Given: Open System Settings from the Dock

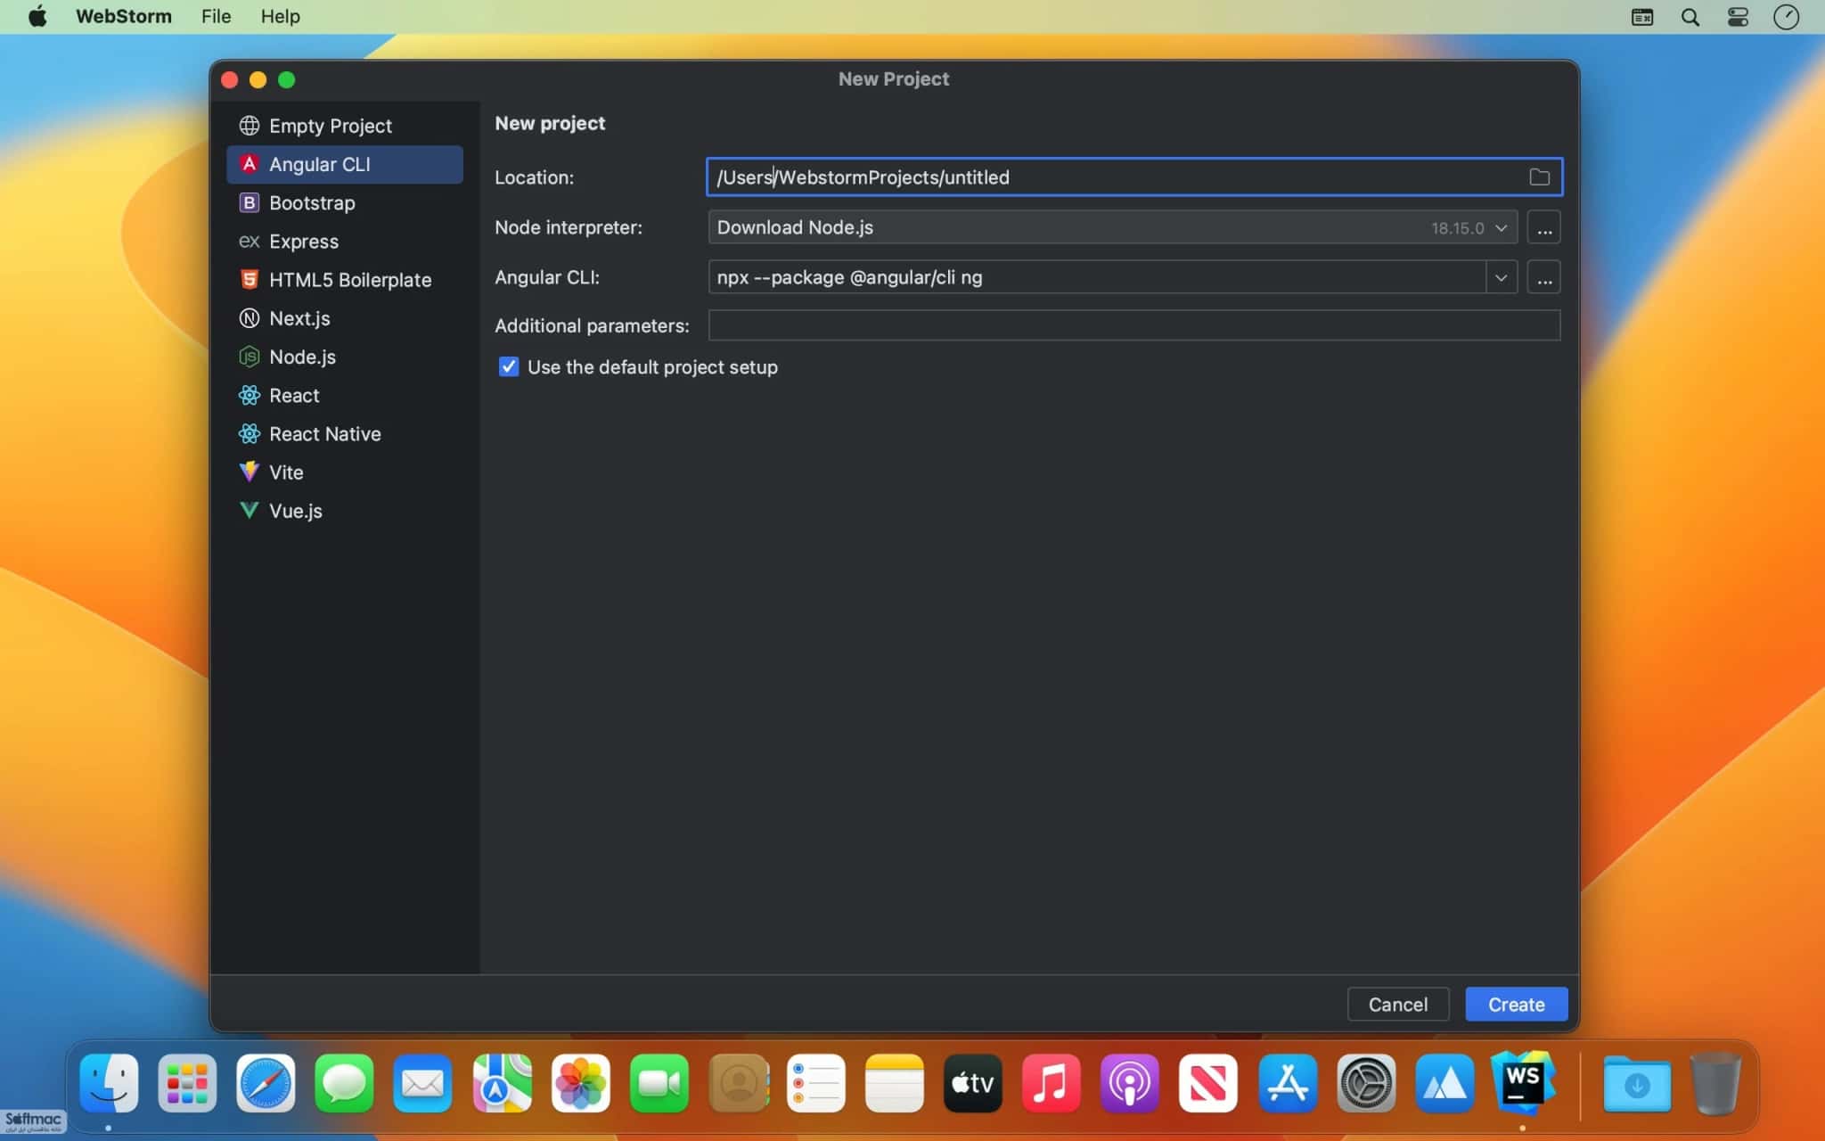Looking at the screenshot, I should (1366, 1083).
